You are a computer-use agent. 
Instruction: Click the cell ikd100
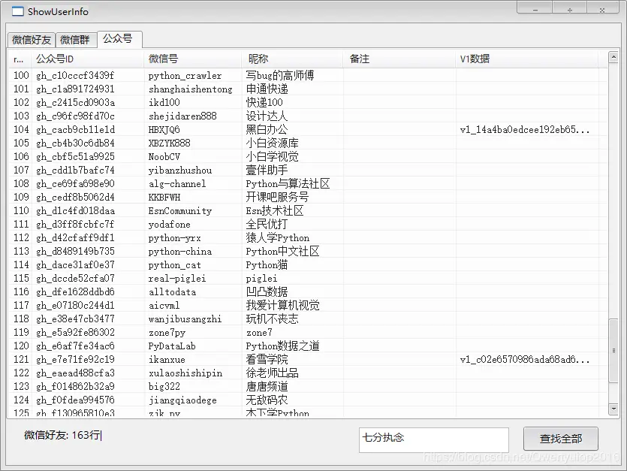tap(164, 102)
